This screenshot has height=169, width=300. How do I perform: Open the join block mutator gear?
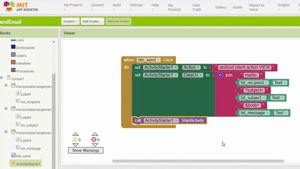[x=220, y=75]
